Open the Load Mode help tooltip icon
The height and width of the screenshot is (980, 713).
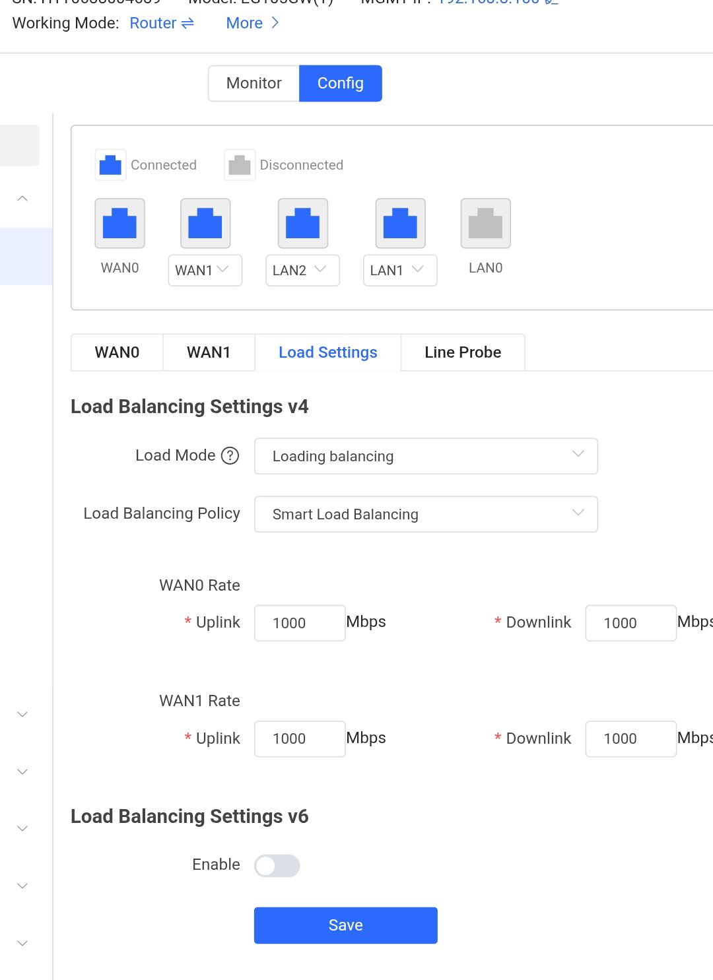230,455
